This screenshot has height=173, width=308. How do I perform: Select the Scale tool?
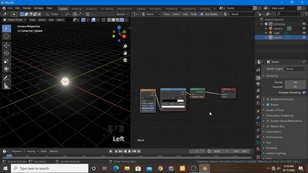tap(6, 61)
